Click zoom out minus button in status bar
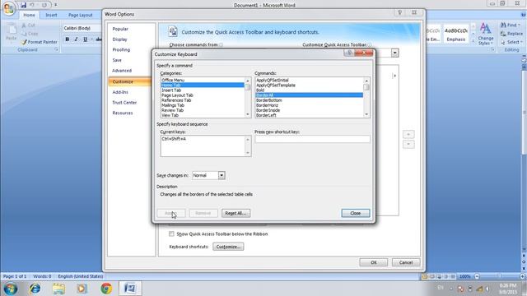The width and height of the screenshot is (527, 296). tap(477, 276)
